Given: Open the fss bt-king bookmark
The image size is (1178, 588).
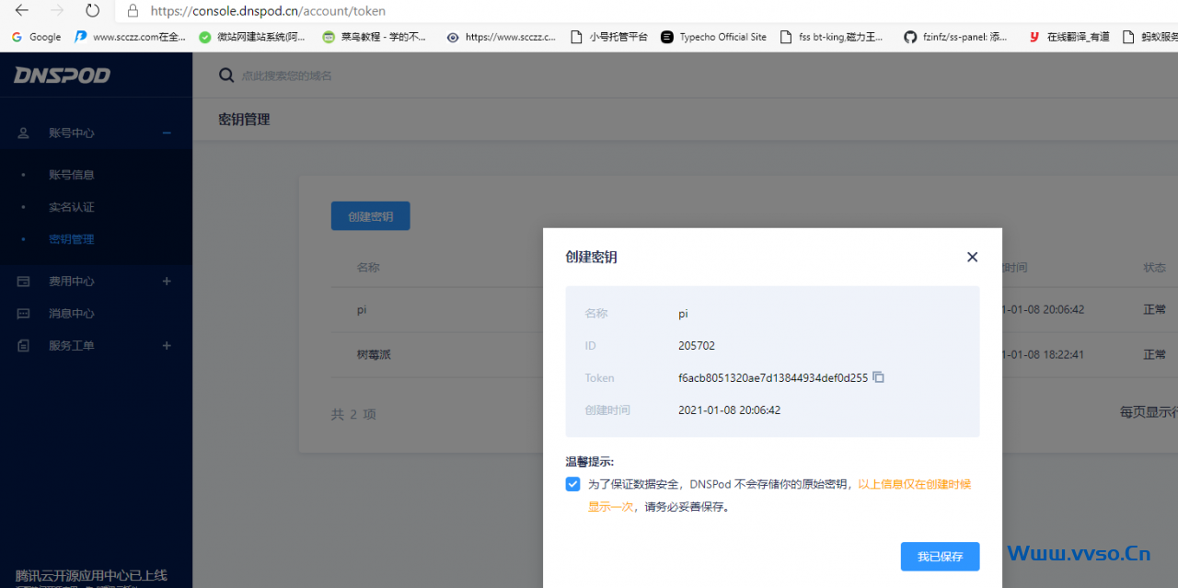Looking at the screenshot, I should (832, 37).
